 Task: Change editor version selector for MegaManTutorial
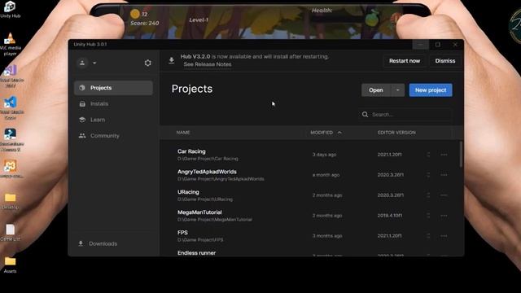click(x=428, y=216)
